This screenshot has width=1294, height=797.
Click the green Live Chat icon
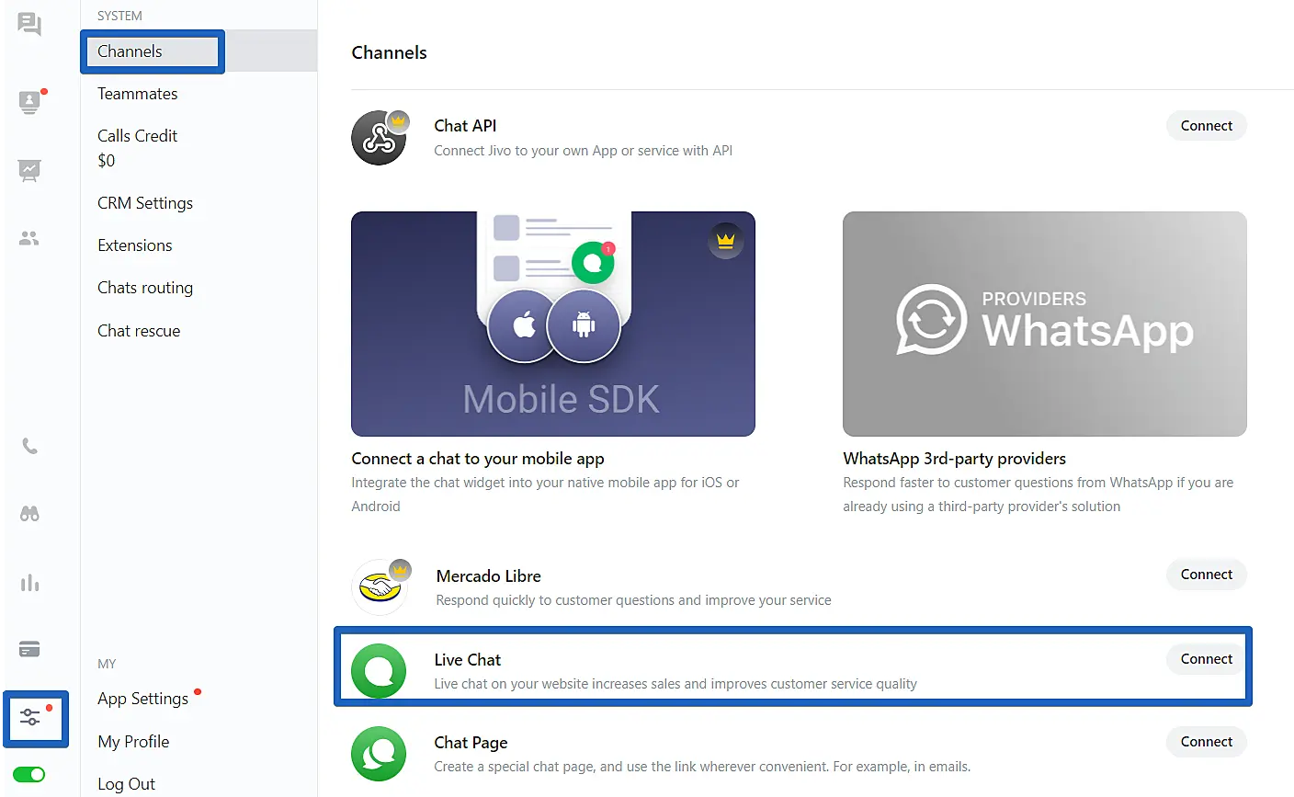tap(379, 671)
